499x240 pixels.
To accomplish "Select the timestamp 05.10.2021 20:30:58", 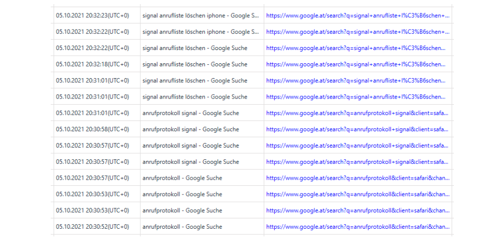I will (92, 129).
